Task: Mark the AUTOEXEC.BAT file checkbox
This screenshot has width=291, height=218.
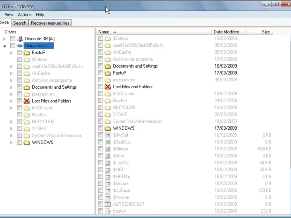Action: point(100,204)
